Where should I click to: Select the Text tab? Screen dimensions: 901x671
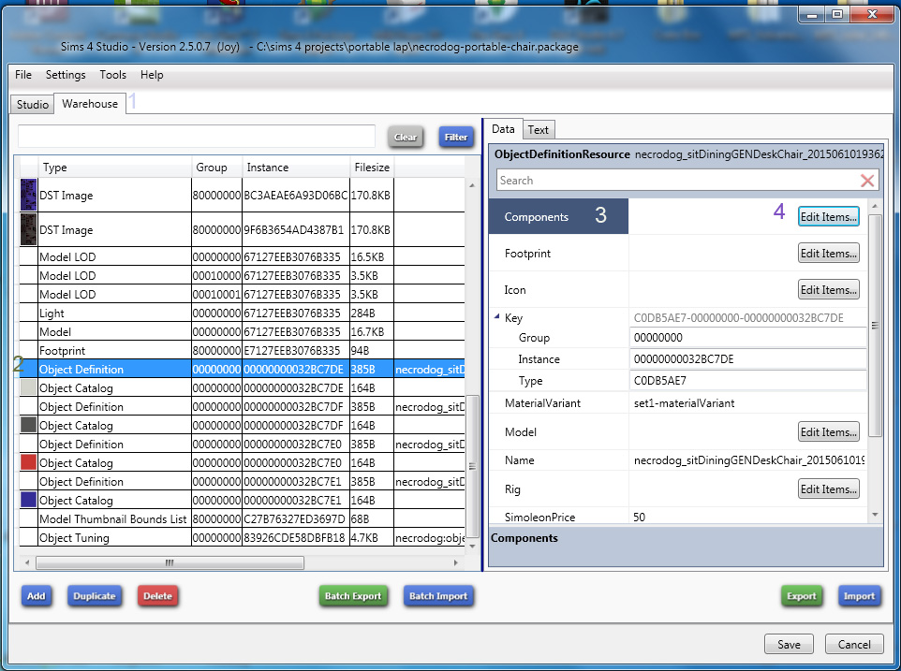click(538, 130)
